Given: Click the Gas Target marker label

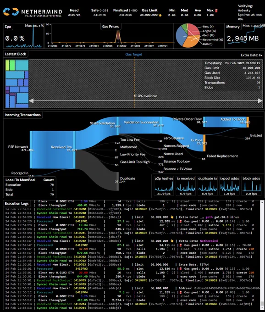Looking at the screenshot, I should point(133,54).
